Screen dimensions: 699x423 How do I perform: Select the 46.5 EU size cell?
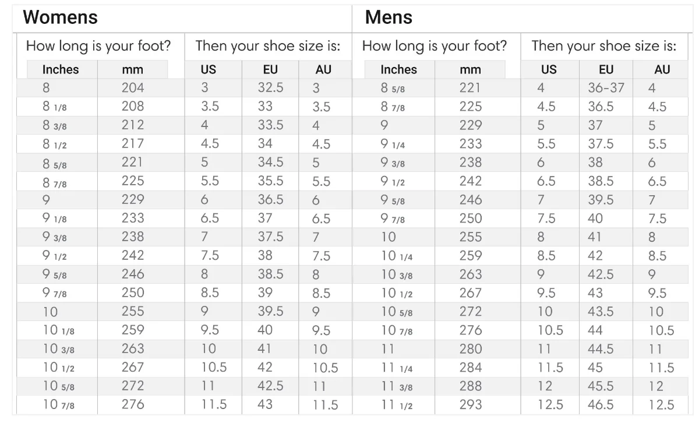tap(601, 405)
